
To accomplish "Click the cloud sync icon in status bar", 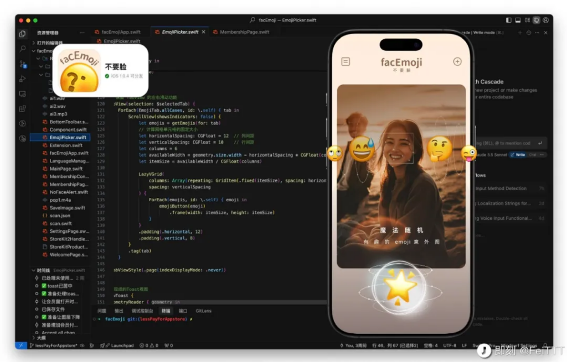I will click(83, 345).
